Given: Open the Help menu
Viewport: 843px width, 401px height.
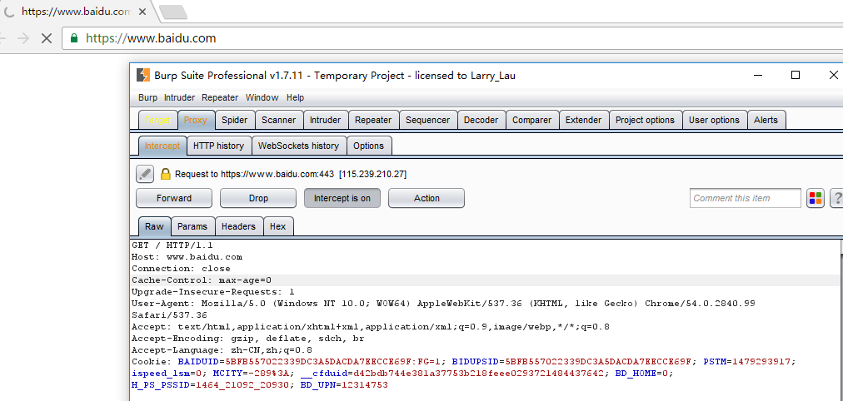Looking at the screenshot, I should 295,97.
